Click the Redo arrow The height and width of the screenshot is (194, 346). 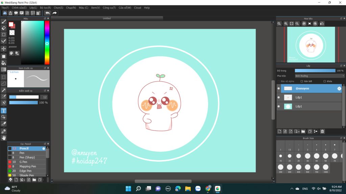[54, 13]
